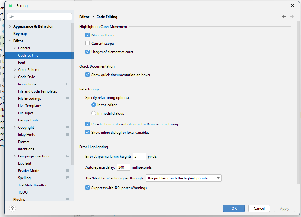Open the 'Next Error' action priority dropdown
Viewport: 301px width, 217px height.
(183, 178)
